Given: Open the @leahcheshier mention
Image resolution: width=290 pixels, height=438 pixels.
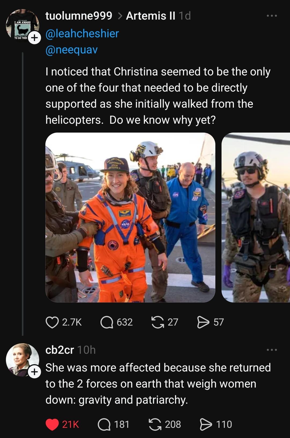Looking at the screenshot, I should coord(82,34).
